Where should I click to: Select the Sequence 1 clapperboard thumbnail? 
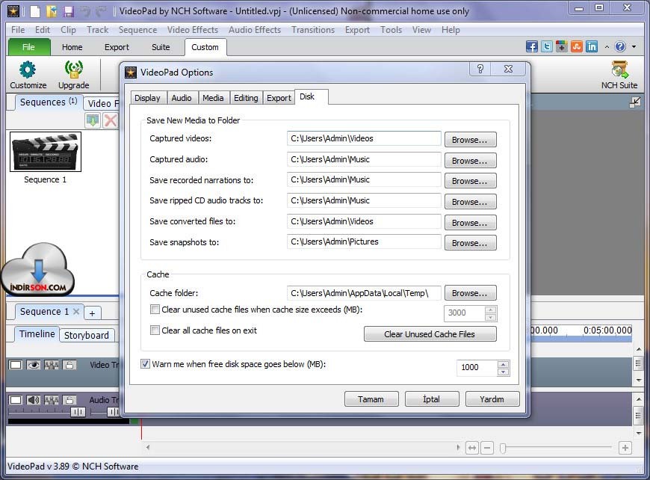click(x=46, y=152)
